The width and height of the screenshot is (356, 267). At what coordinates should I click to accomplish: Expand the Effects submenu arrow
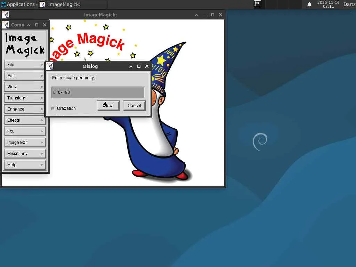click(42, 120)
